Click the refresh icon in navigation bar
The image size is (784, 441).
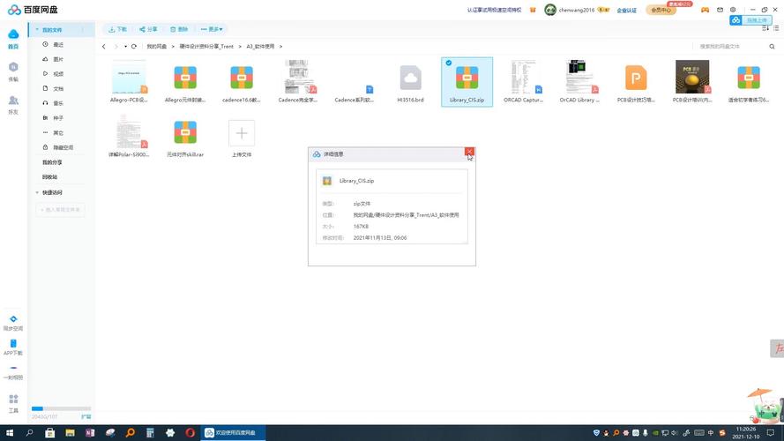click(x=134, y=46)
